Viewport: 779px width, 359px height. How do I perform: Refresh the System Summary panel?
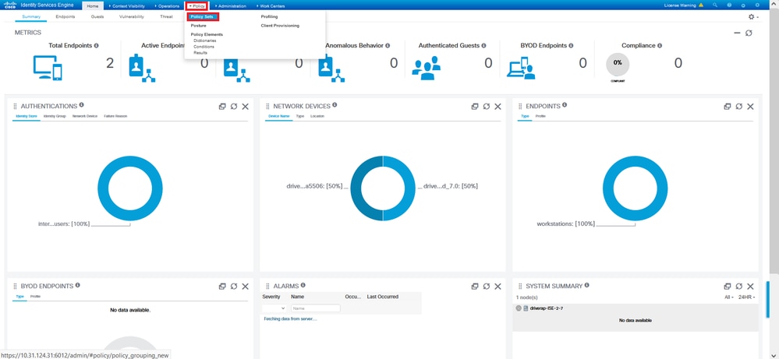click(x=738, y=286)
